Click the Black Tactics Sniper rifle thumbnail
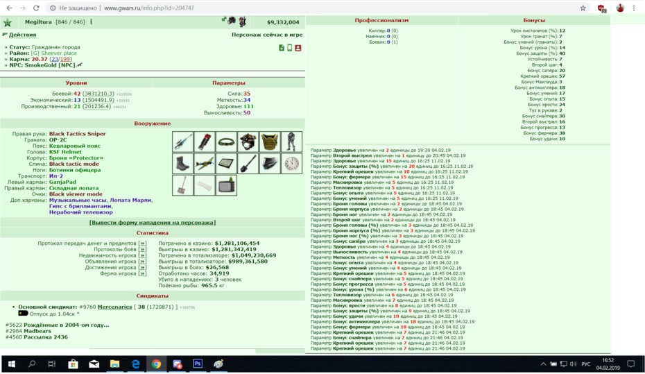The image size is (645, 374). tap(182, 142)
